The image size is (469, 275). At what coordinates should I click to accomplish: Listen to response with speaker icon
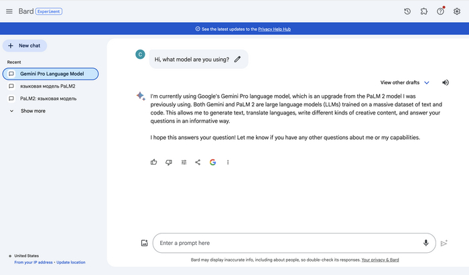(446, 82)
